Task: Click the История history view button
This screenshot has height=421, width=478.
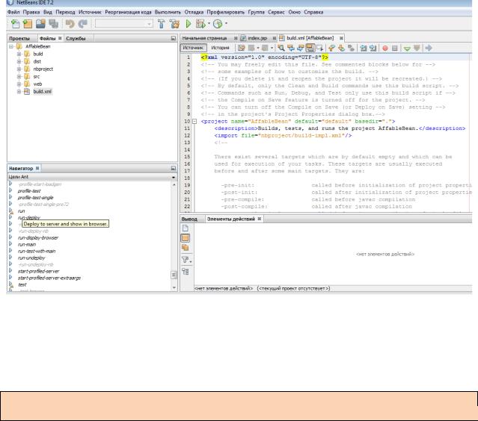Action: [220, 48]
